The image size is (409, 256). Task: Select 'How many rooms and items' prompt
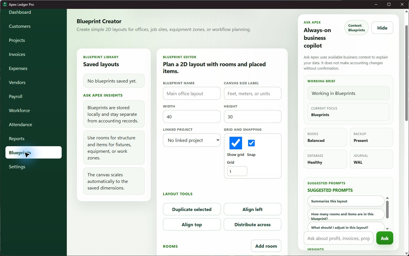(x=346, y=214)
